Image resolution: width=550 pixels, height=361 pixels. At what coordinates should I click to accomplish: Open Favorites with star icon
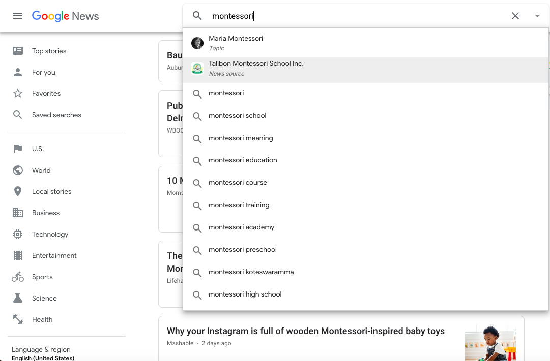pyautogui.click(x=46, y=93)
